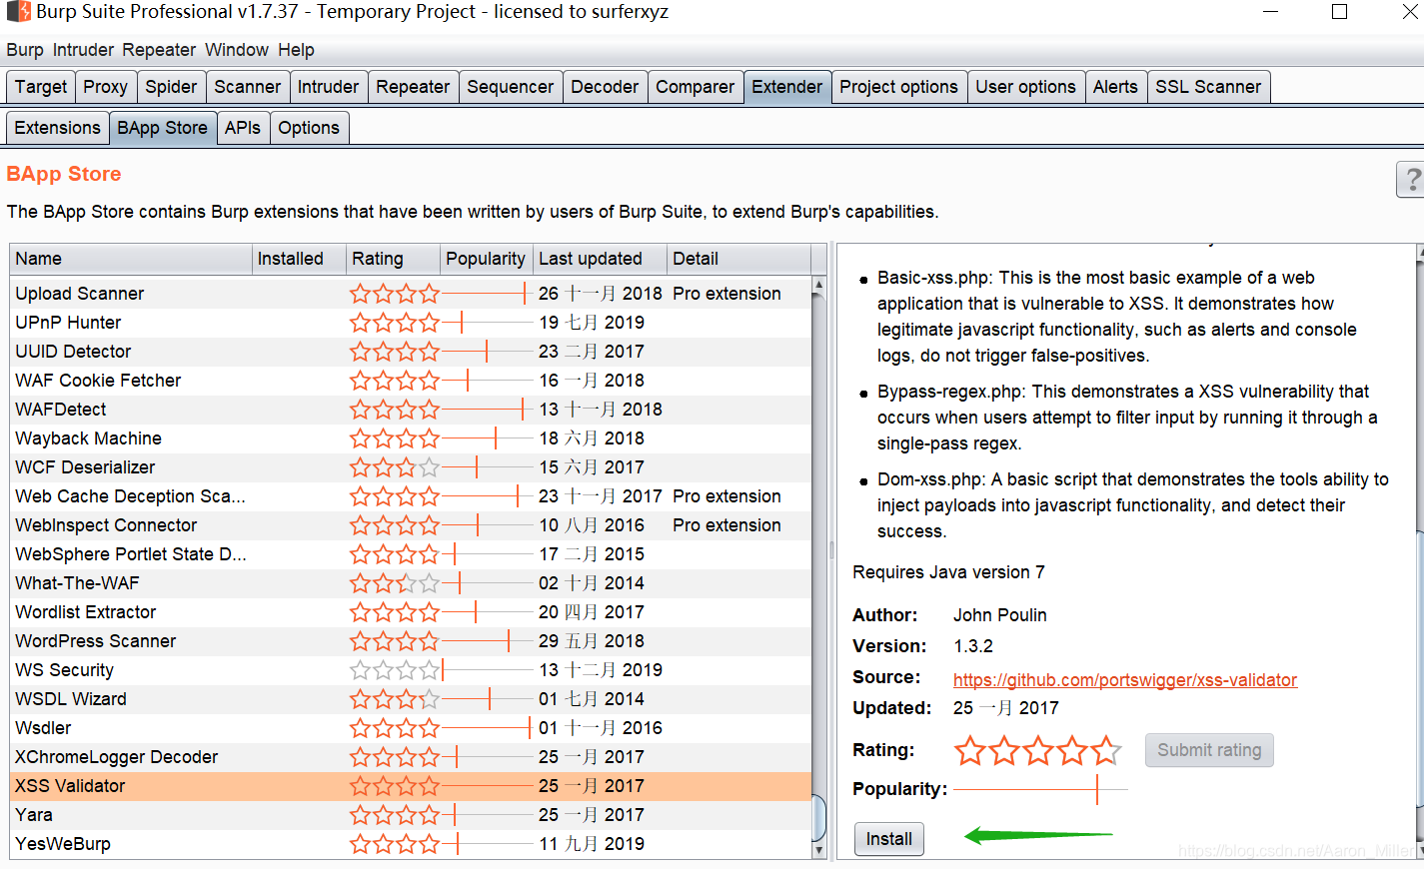The width and height of the screenshot is (1424, 869).
Task: Select the WAFDetect row
Action: (x=411, y=410)
